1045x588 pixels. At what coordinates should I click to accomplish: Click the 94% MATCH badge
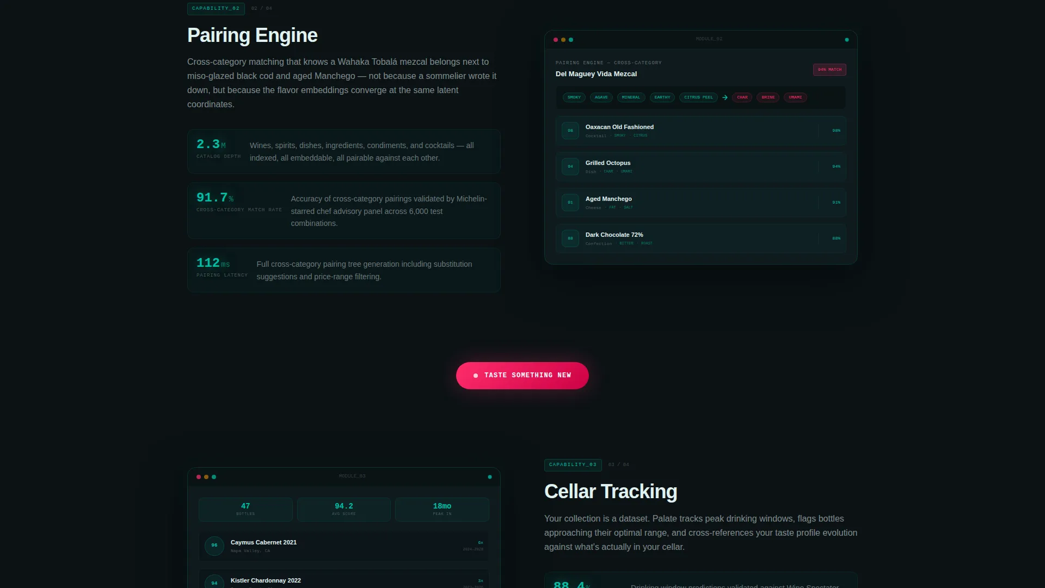pyautogui.click(x=829, y=70)
